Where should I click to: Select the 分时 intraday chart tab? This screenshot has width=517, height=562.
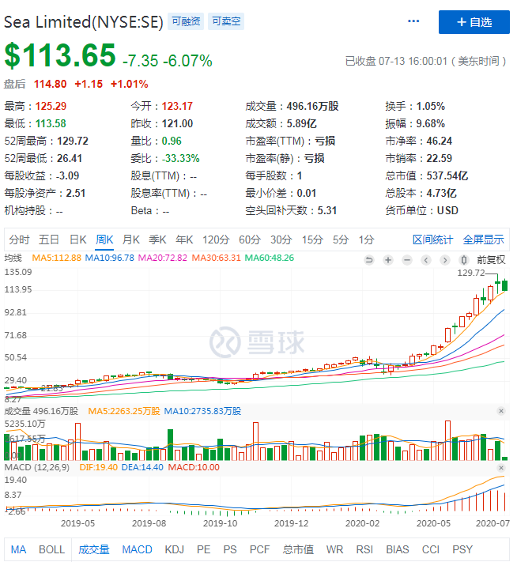20,240
